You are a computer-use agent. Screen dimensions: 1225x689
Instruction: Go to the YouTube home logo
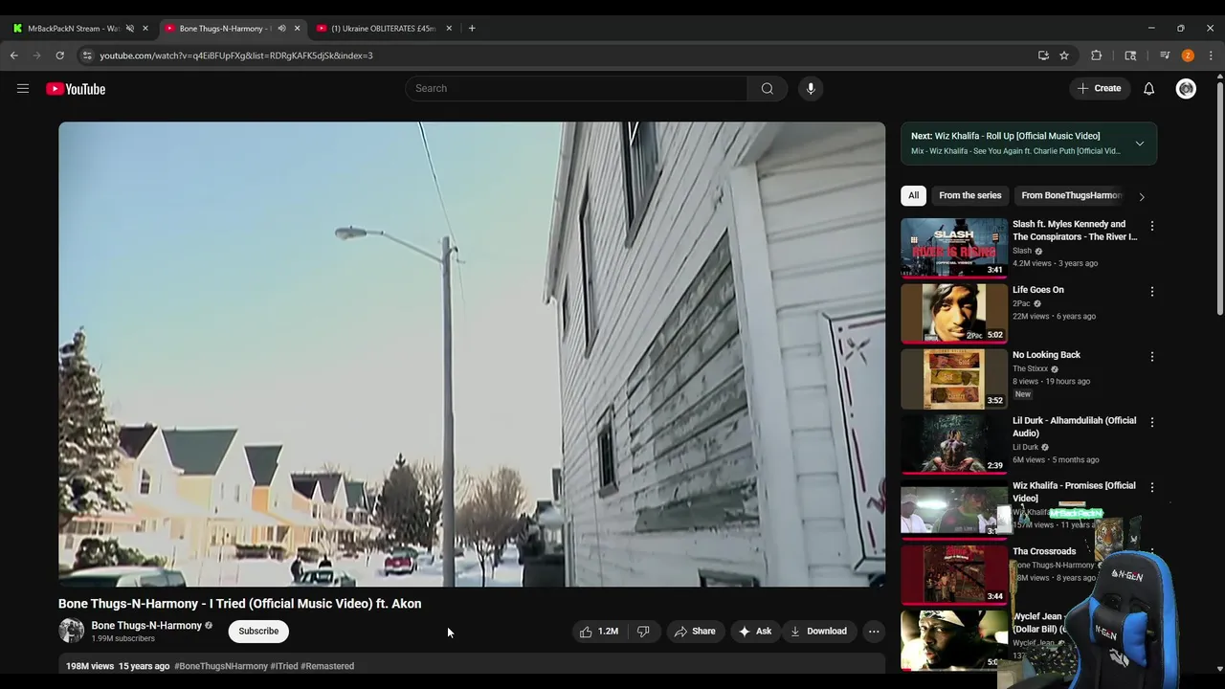click(x=76, y=89)
